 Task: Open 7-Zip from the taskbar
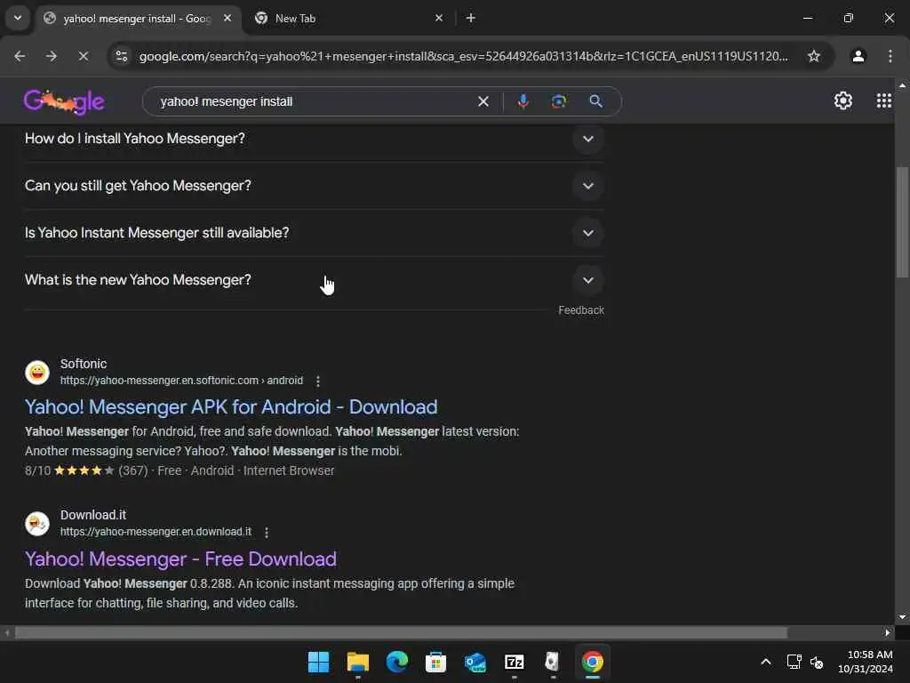point(515,662)
